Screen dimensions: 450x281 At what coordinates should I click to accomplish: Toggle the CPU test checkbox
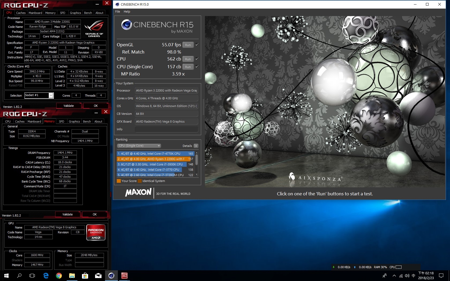pos(197,59)
